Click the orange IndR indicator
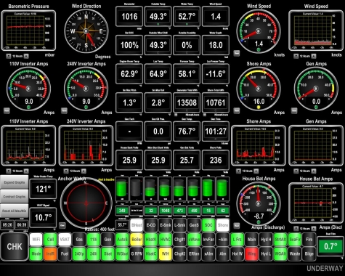Viewport: 345px width, 276px height. (50, 254)
